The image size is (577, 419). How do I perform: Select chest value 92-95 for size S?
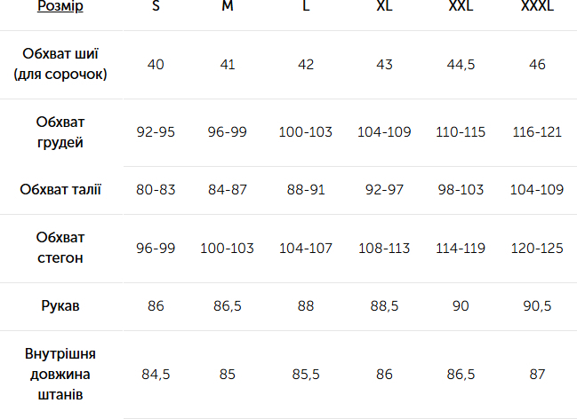156,132
